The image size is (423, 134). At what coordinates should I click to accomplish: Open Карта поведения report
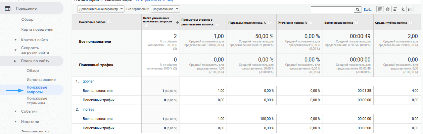[x=37, y=29]
